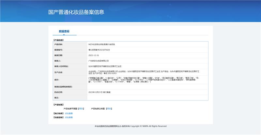Select the 数据查看 tab
This screenshot has width=261, height=135.
[x=64, y=31]
